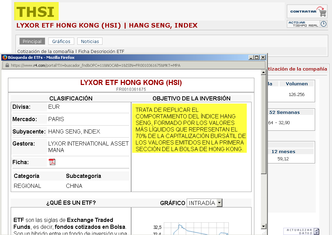Viewport: 332px width, 235px height.
Task: Click the OBJETIVO DE LA INVERSIÓN header
Action: pos(192,98)
